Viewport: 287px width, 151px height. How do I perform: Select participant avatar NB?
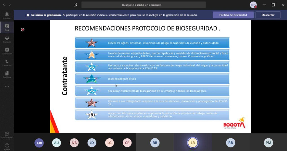pos(74,143)
